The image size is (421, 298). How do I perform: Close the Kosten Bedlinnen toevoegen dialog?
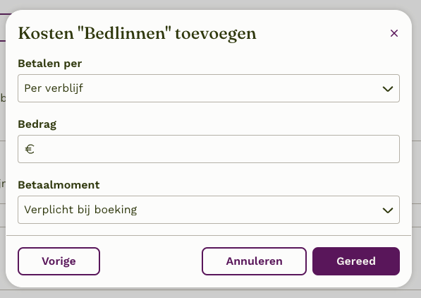pyautogui.click(x=394, y=33)
